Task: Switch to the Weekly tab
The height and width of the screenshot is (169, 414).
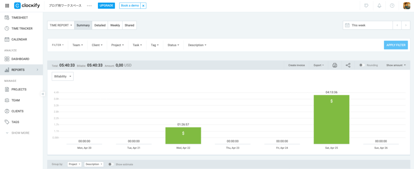Action: pyautogui.click(x=115, y=25)
